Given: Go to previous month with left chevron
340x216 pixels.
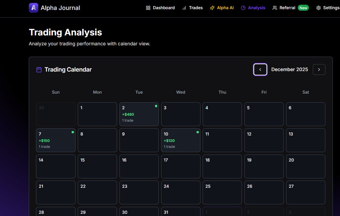Looking at the screenshot, I should [x=260, y=69].
